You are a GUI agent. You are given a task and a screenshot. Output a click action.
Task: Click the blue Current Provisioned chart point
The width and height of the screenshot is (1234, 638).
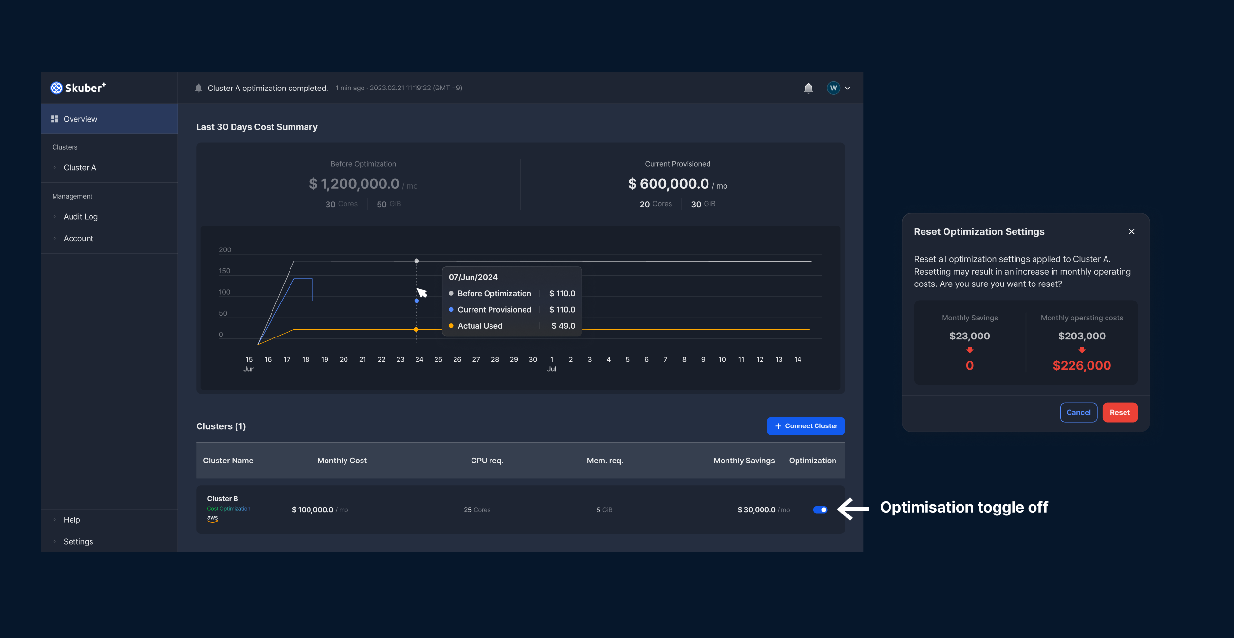[x=417, y=301]
